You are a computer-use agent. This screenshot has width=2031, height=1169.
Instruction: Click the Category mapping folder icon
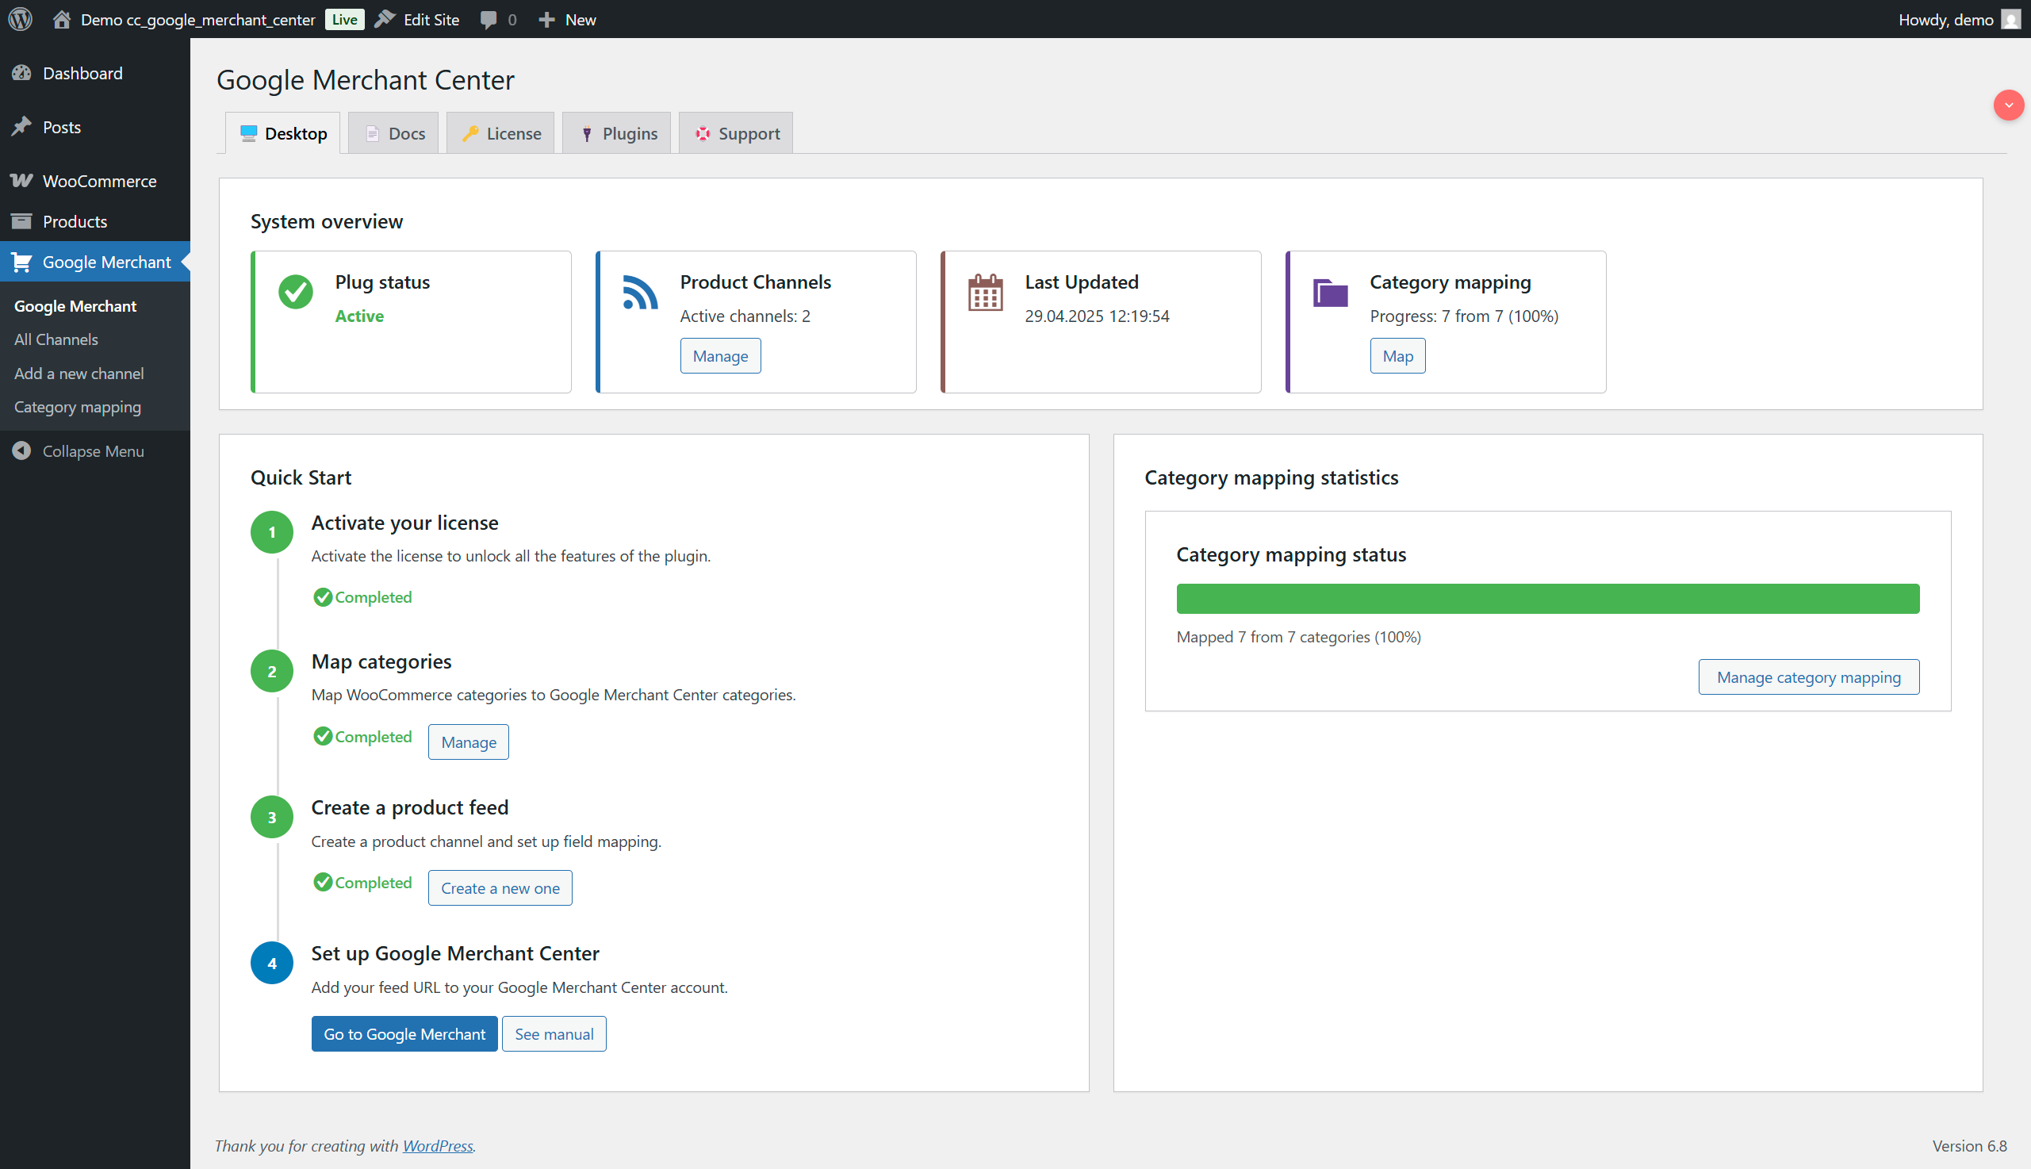point(1330,292)
